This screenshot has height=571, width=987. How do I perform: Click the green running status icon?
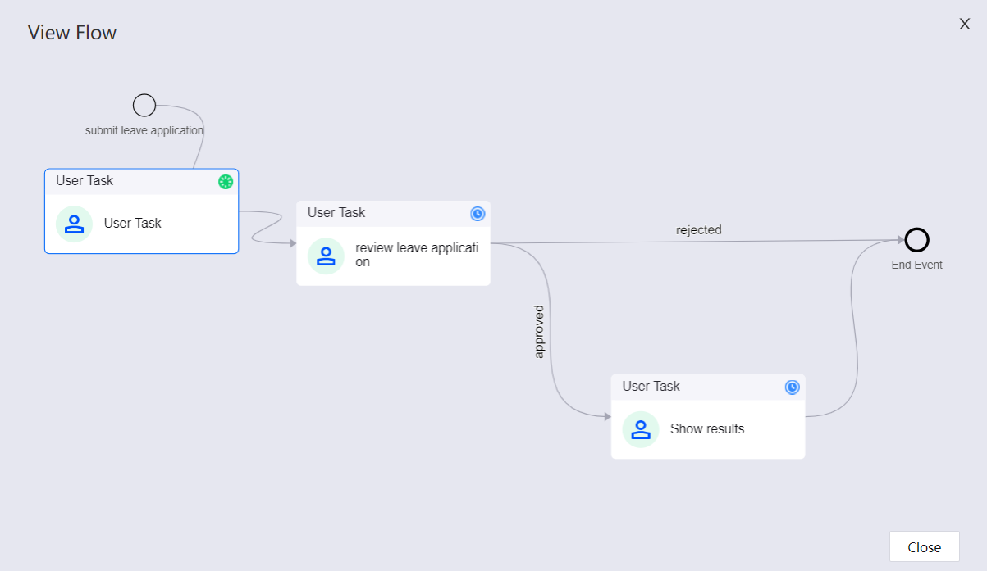click(226, 182)
